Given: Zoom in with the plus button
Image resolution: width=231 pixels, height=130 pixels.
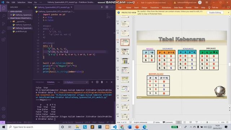Looking at the screenshot, I should pyautogui.click(x=219, y=122).
